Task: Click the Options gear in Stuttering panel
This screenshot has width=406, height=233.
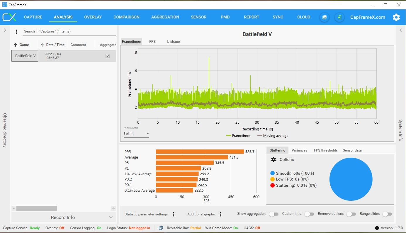Action: [x=274, y=159]
